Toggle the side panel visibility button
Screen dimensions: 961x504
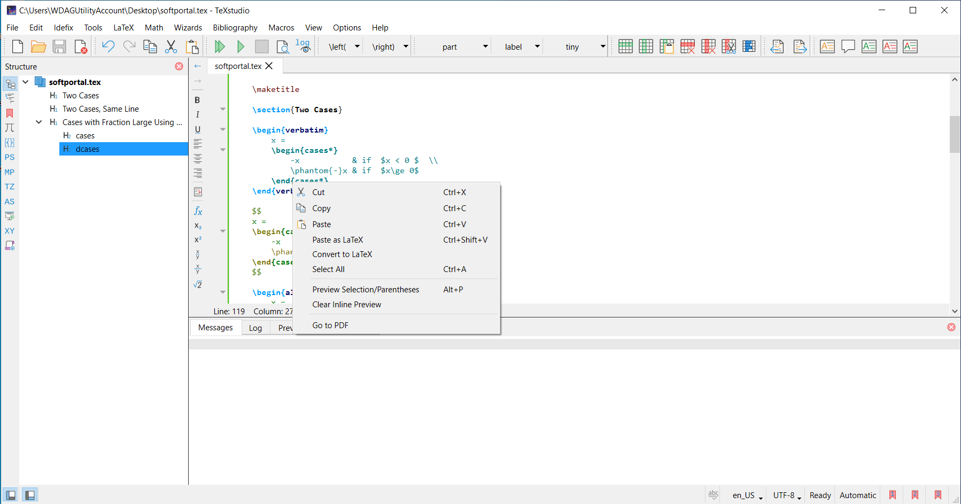pos(11,495)
